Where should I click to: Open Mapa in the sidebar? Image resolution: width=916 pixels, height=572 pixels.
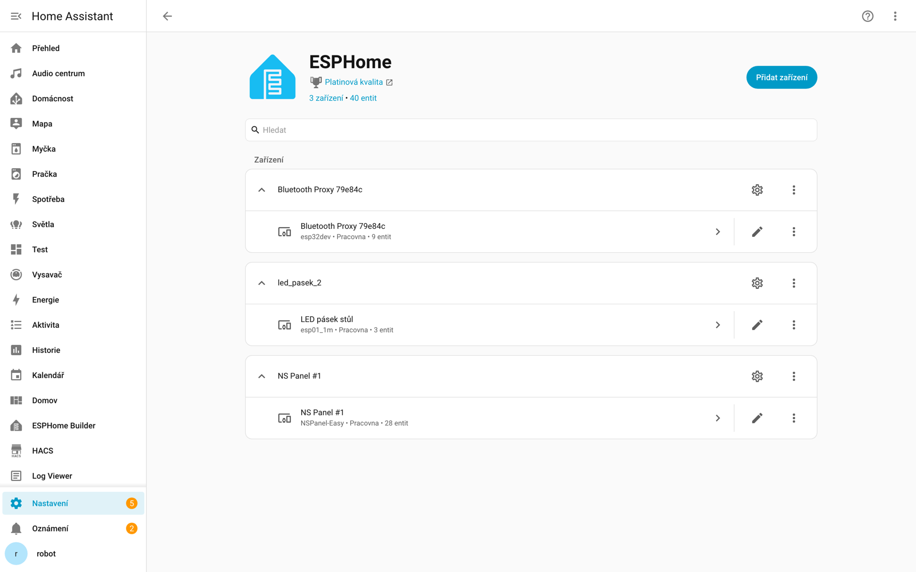[x=73, y=124]
